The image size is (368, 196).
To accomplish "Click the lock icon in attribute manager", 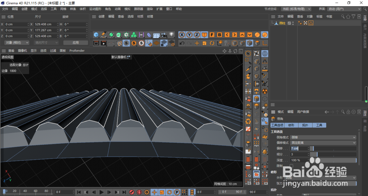I will [x=348, y=112].
